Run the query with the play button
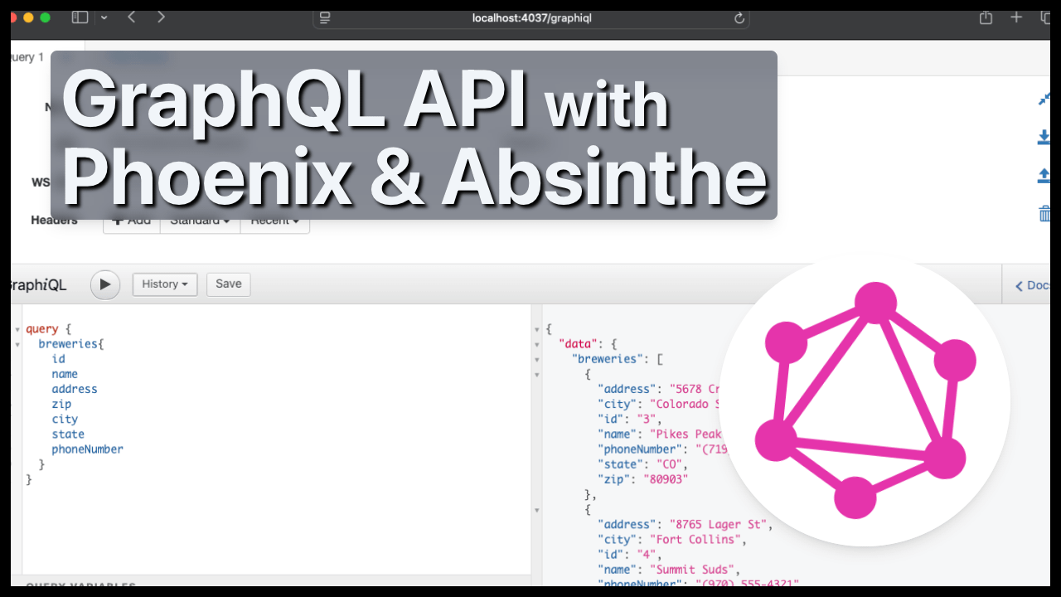1061x597 pixels. click(104, 284)
